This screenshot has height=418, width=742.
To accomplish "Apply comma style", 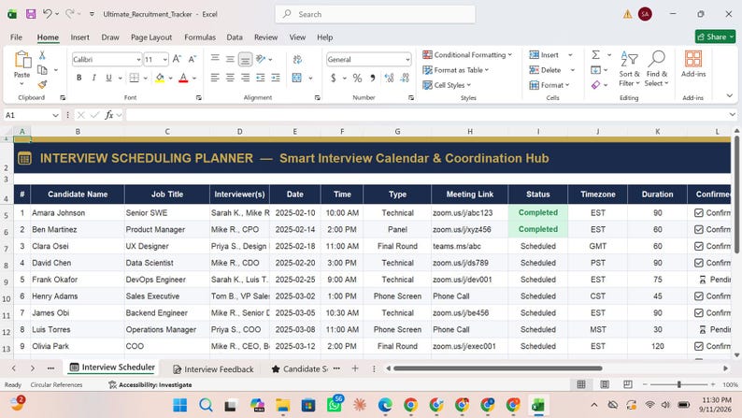I will [x=373, y=78].
